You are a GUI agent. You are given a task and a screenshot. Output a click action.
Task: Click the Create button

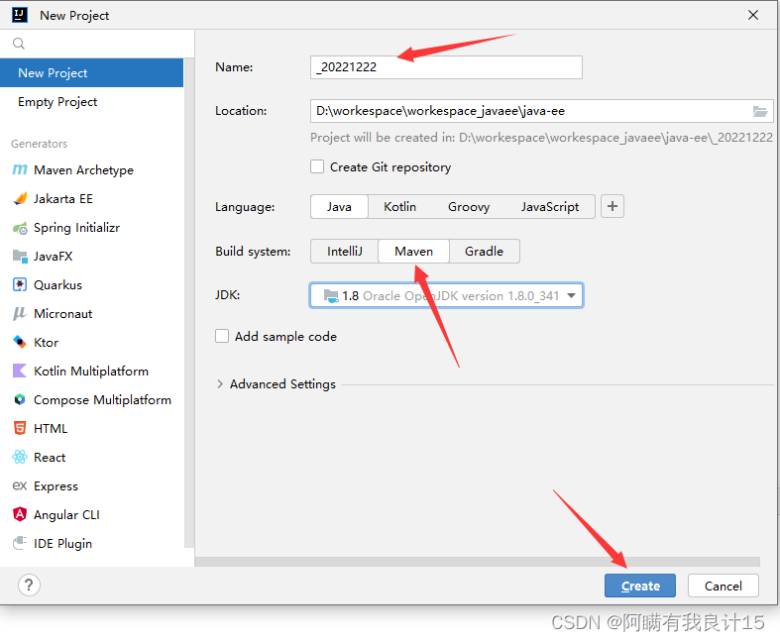coord(639,586)
